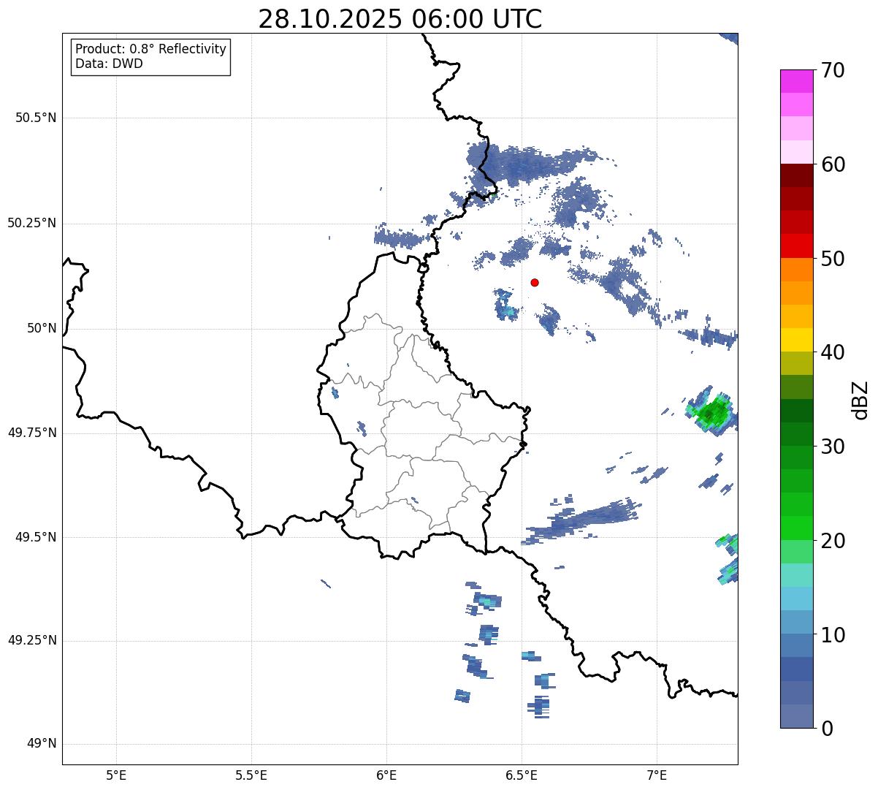Click the colorbar tick label 0
The image size is (878, 790).
tap(827, 729)
